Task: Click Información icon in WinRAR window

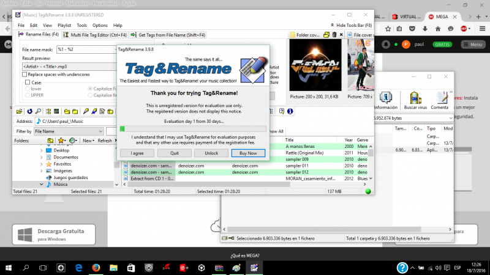Action: [386, 101]
